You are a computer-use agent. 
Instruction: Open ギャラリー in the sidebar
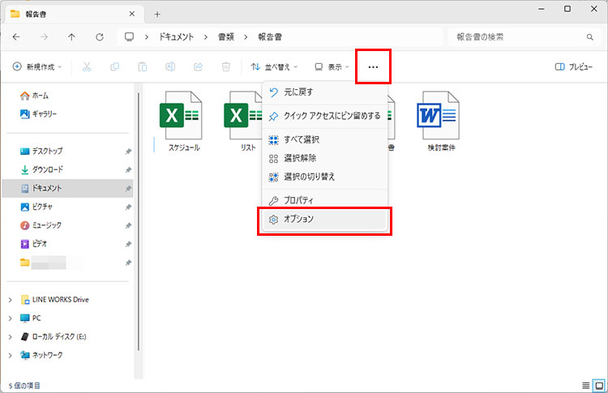coord(38,114)
